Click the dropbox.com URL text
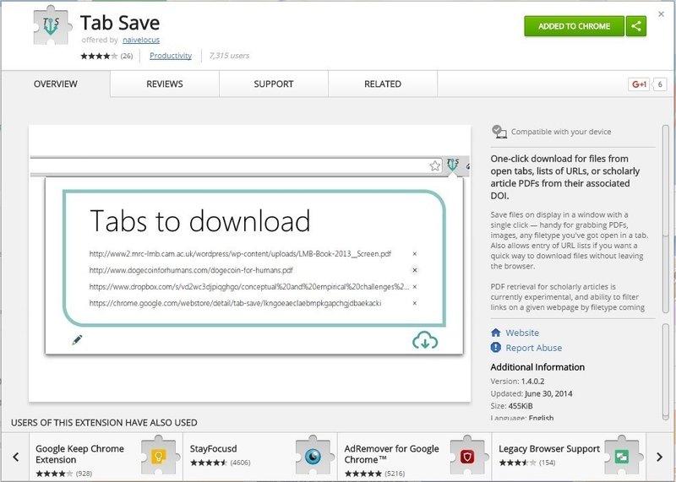676x482 pixels. 249,286
